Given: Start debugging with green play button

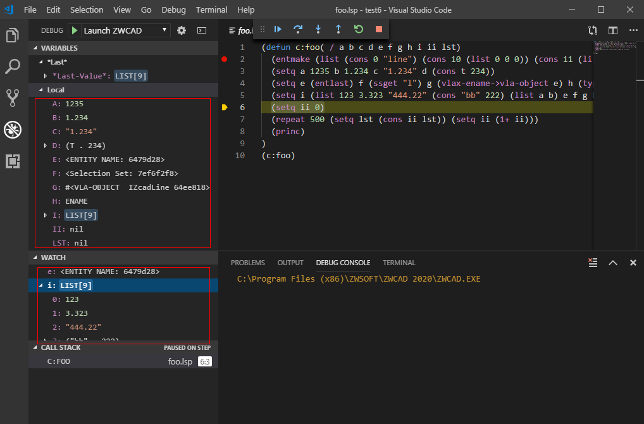Looking at the screenshot, I should (x=75, y=30).
